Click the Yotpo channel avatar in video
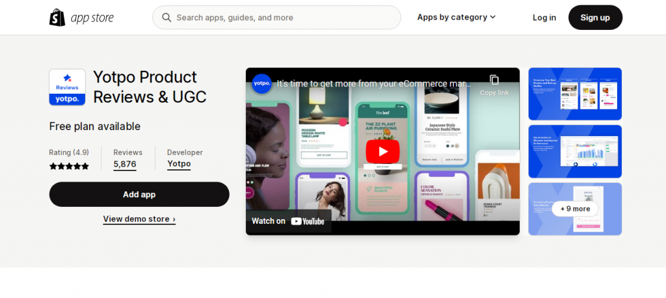 coord(261,84)
